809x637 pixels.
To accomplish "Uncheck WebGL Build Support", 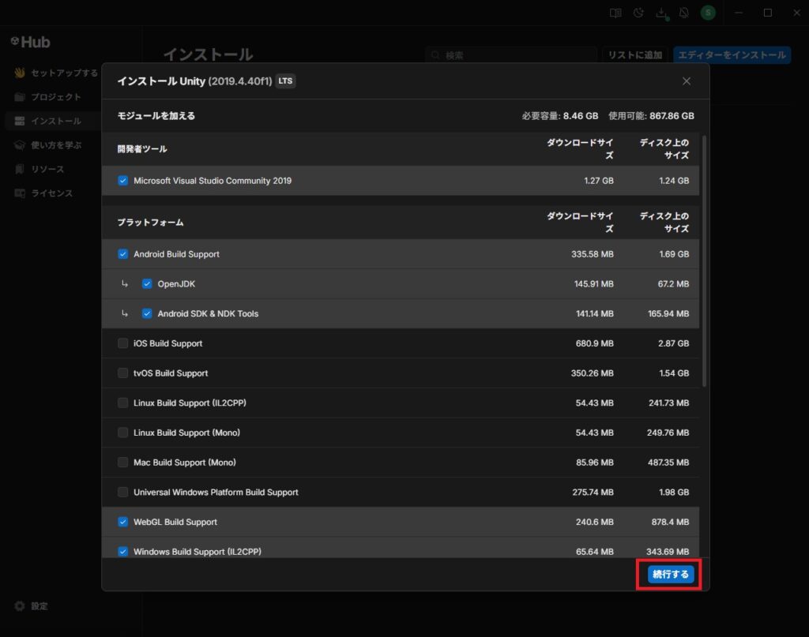I will point(122,522).
